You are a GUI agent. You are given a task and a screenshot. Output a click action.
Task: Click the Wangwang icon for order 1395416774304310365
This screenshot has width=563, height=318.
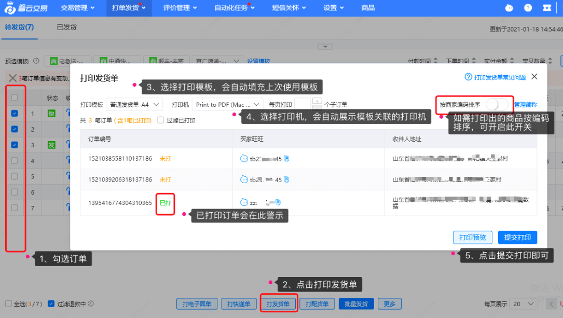244,202
